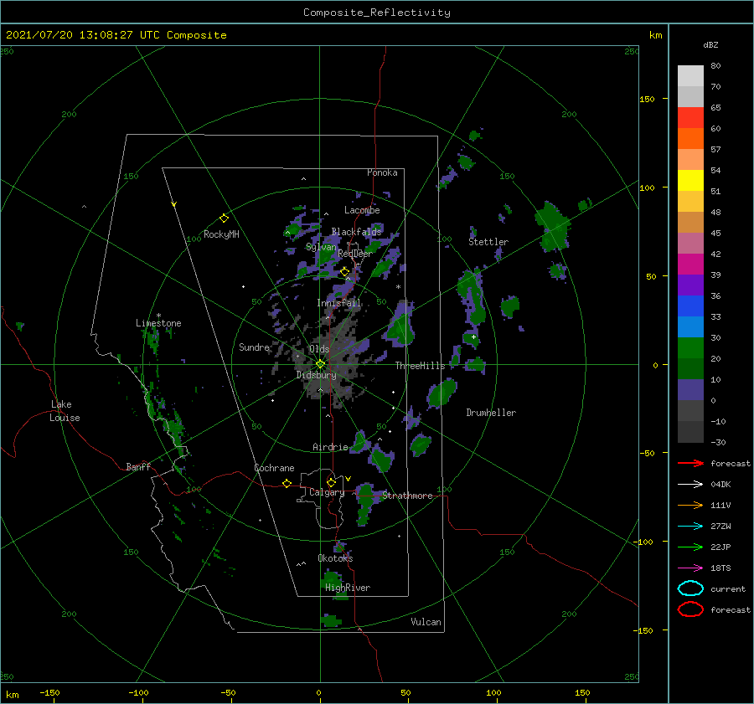754x704 pixels.
Task: Click the HighRiver city label
Action: 348,588
